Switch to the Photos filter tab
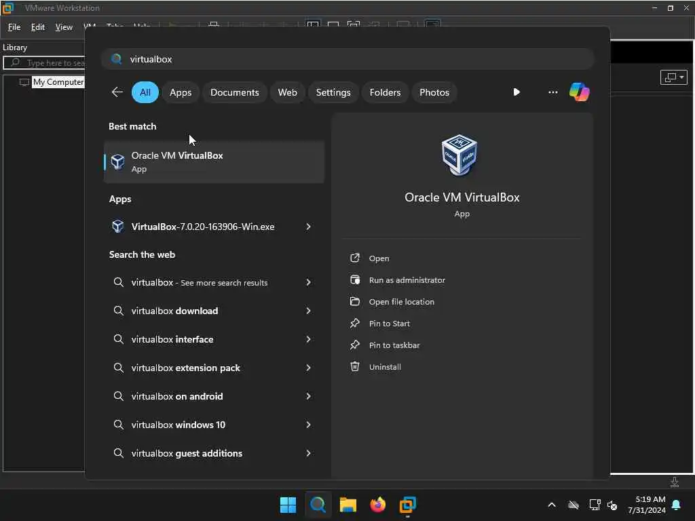Image resolution: width=695 pixels, height=521 pixels. click(434, 92)
